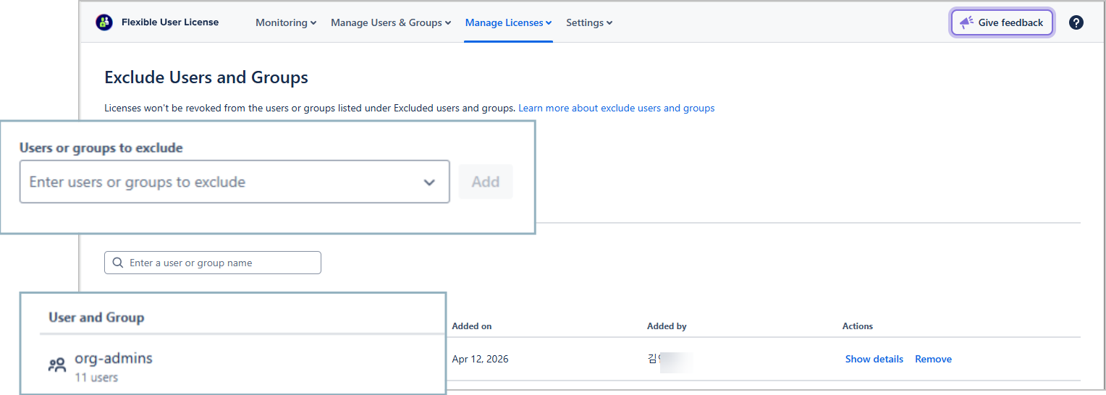This screenshot has width=1106, height=395.
Task: Focus the 'Enter a user or group name' search field
Action: click(x=221, y=263)
